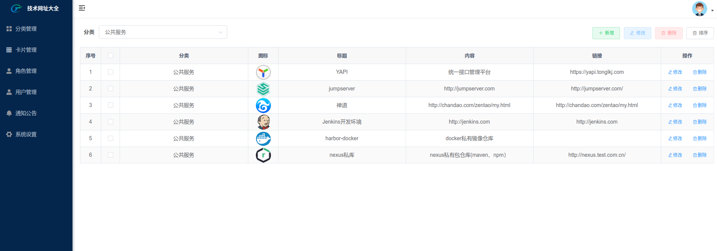This screenshot has height=251, width=717.
Task: Click 修改 link for the jumpserver row
Action: coord(675,89)
